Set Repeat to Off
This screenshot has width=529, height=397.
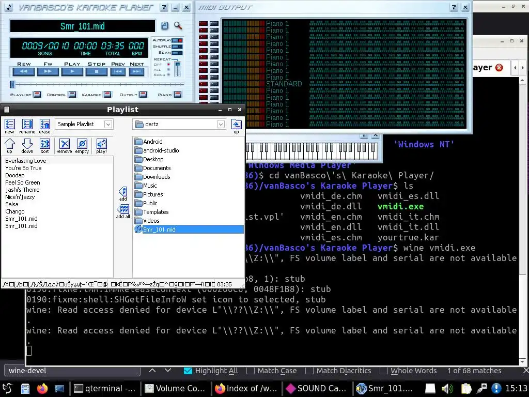tap(168, 65)
